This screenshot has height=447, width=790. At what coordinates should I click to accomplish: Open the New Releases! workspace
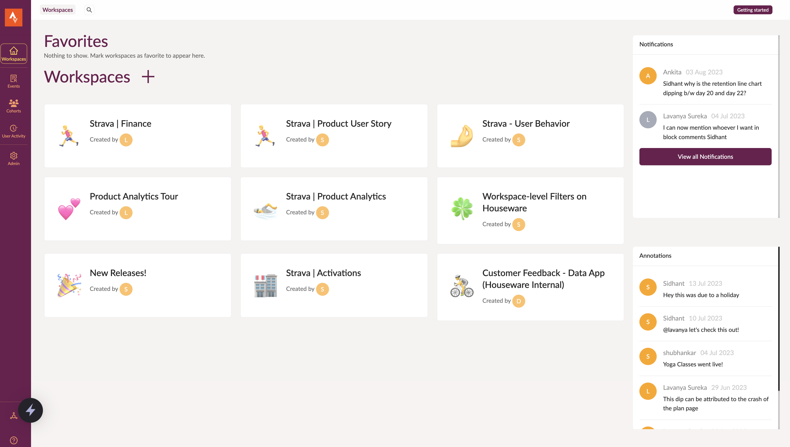[138, 285]
